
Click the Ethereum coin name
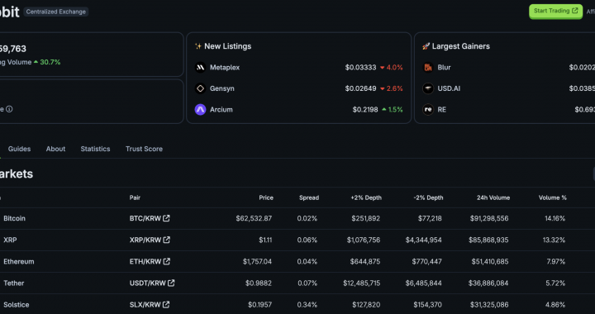(19, 261)
